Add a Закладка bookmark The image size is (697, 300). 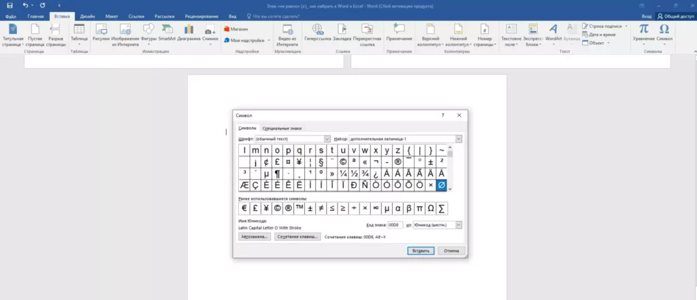[342, 33]
